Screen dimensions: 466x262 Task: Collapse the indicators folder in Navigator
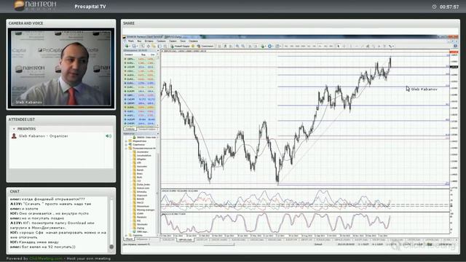126,148
